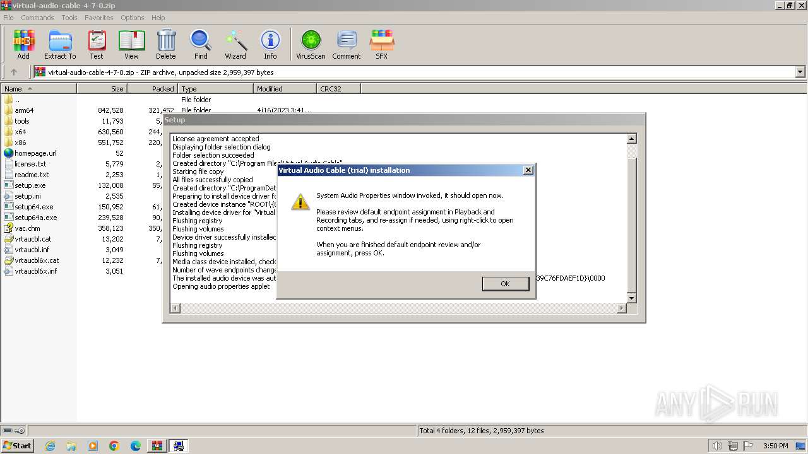
Task: Sort by Name column header
Action: (x=39, y=89)
